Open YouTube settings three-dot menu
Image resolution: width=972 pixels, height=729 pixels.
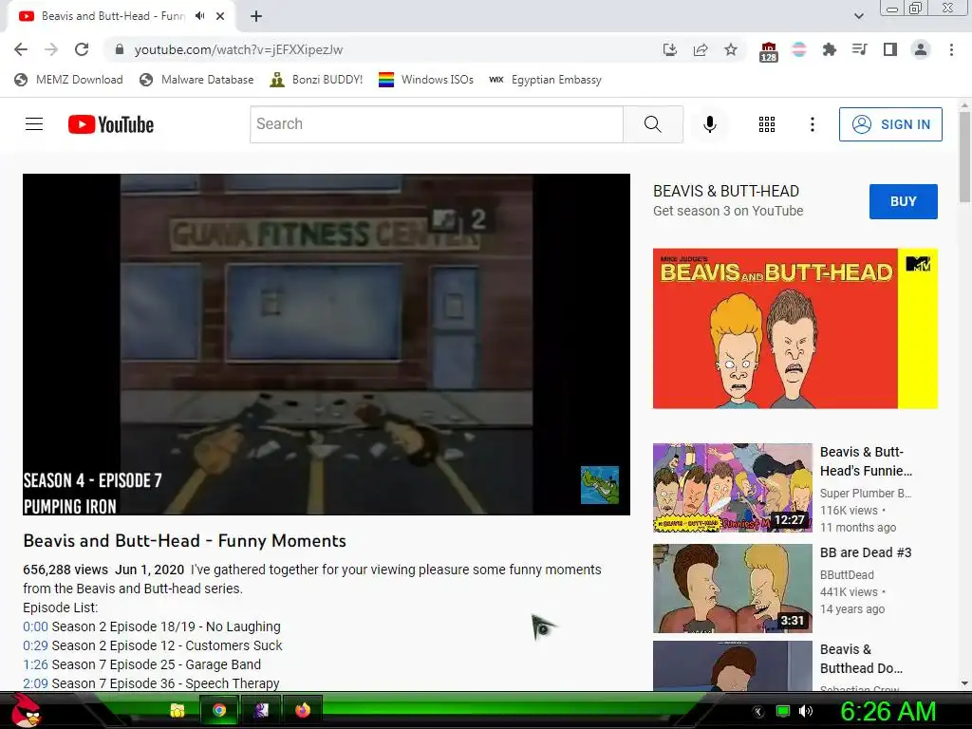[813, 124]
